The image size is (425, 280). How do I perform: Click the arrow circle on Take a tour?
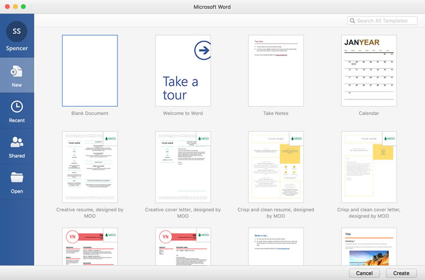(x=203, y=50)
